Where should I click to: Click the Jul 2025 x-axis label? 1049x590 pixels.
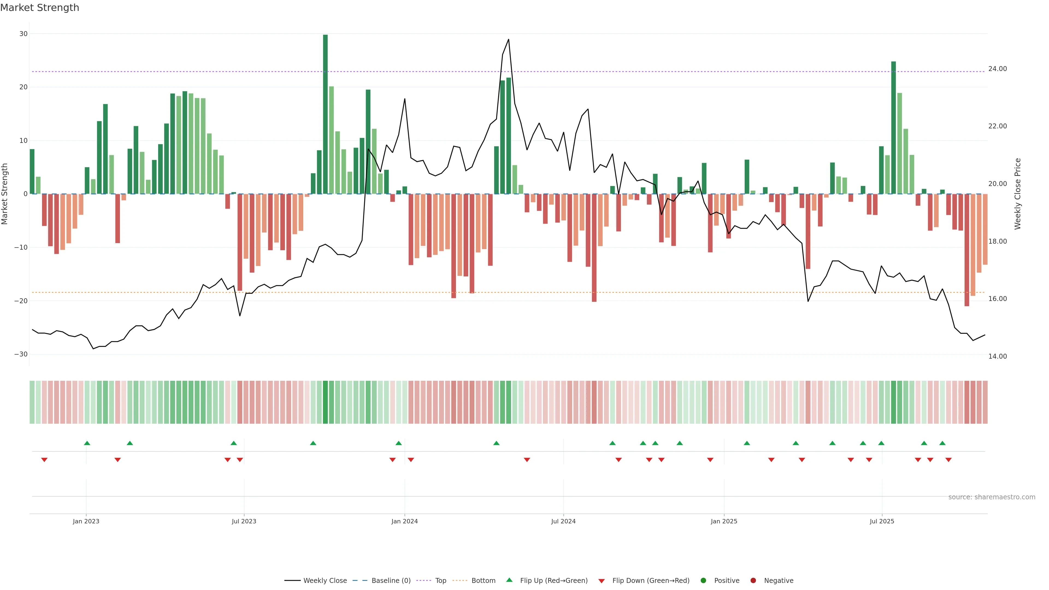pyautogui.click(x=882, y=521)
